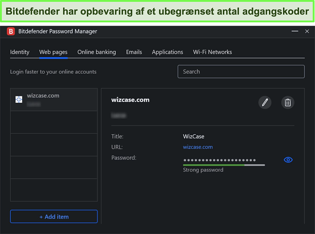315x234 pixels.
Task: Focus the Search input field
Action: point(241,72)
